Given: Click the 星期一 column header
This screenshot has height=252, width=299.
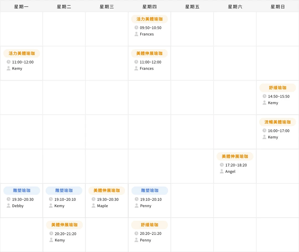Looking at the screenshot, I should point(21,7).
